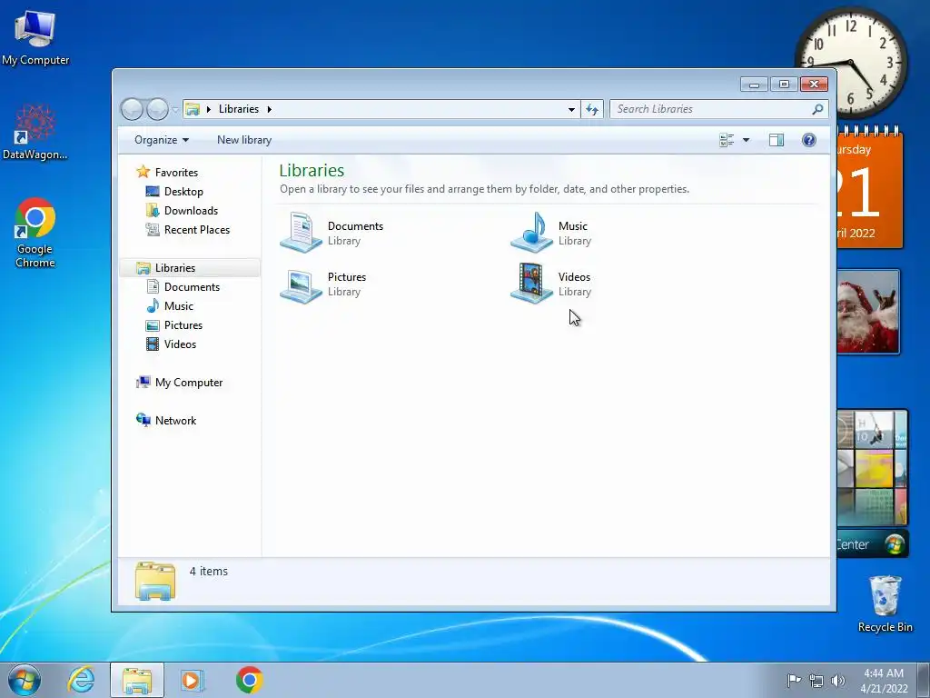This screenshot has height=698, width=930.
Task: Select the Desktop label under Favorites
Action: [x=183, y=192]
